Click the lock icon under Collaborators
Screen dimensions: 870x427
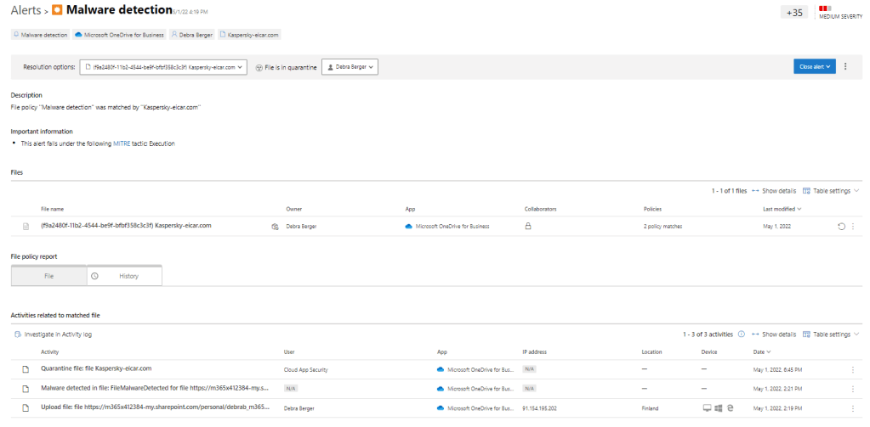528,227
